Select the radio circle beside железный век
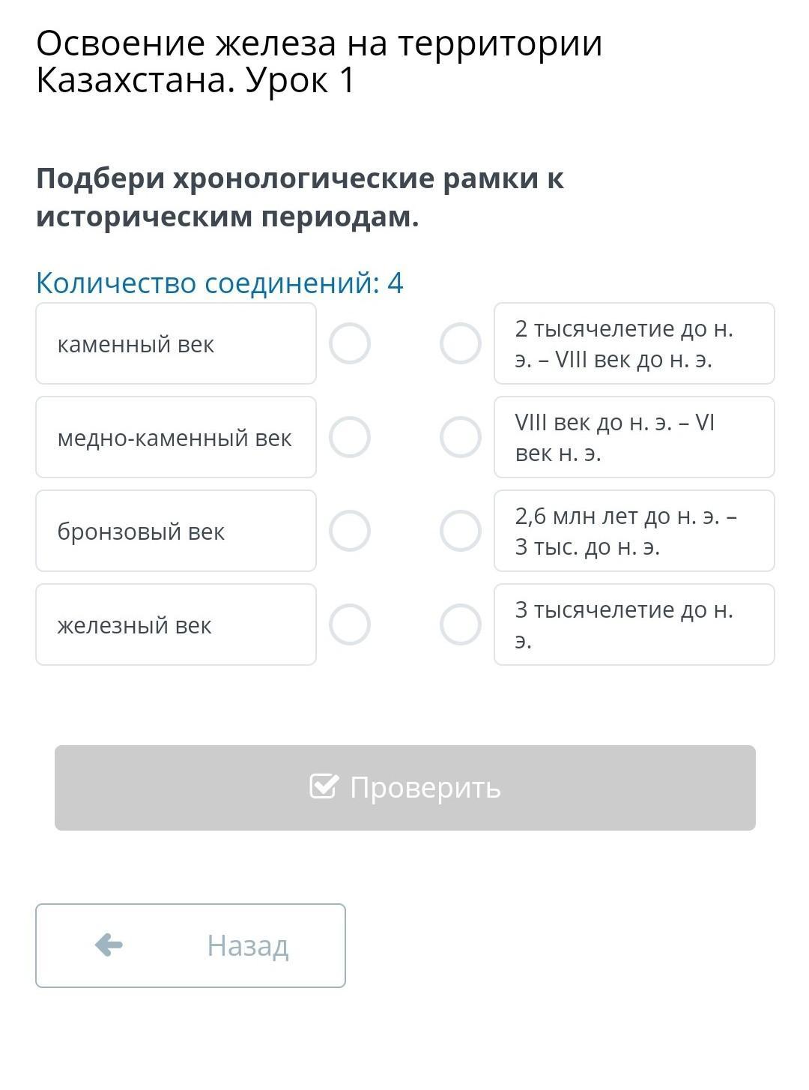Image resolution: width=809 pixels, height=1090 pixels. point(350,625)
